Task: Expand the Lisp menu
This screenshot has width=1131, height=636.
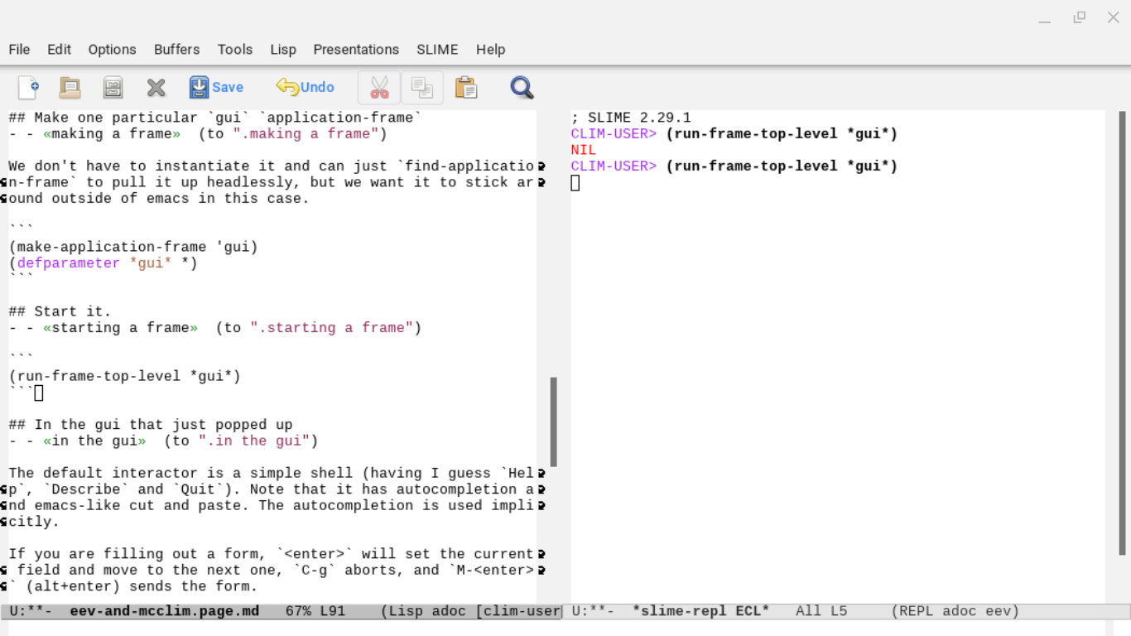Action: (283, 50)
